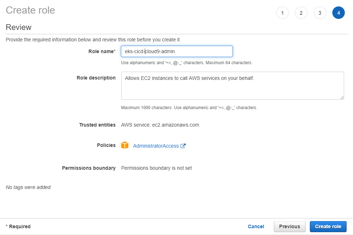Submit with the Create role button

tap(328, 226)
